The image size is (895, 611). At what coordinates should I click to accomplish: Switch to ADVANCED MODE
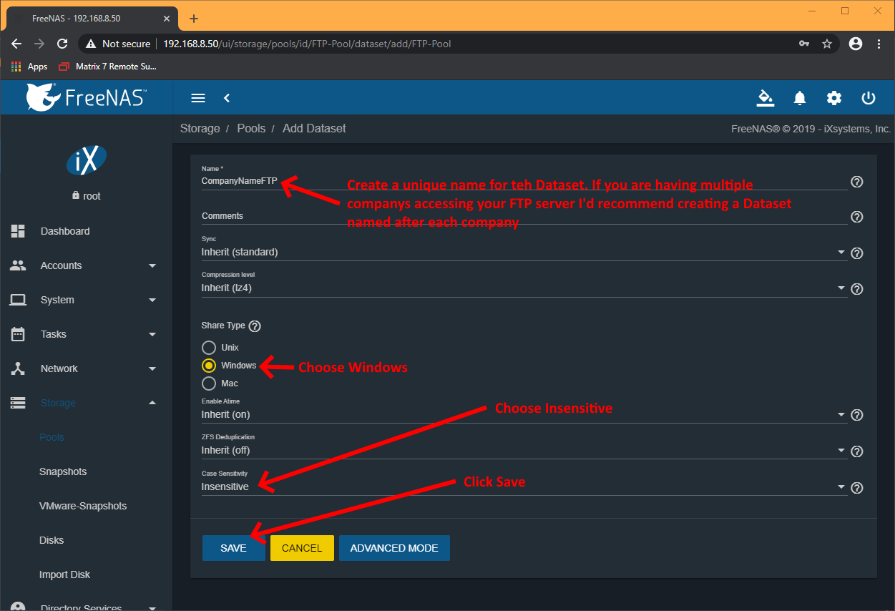394,548
